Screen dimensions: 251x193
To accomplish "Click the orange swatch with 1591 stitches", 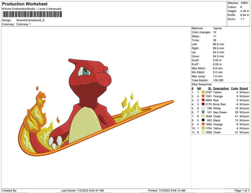I will click(203, 96).
